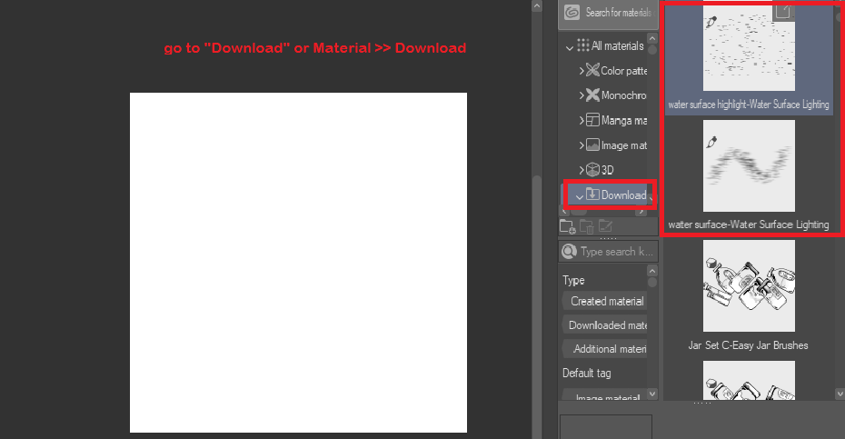Click the Download folder arrow icon
The height and width of the screenshot is (439, 845).
592,195
